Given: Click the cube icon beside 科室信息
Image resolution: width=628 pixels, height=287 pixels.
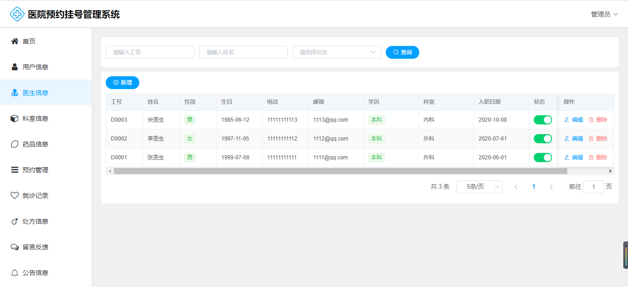Looking at the screenshot, I should tap(15, 118).
